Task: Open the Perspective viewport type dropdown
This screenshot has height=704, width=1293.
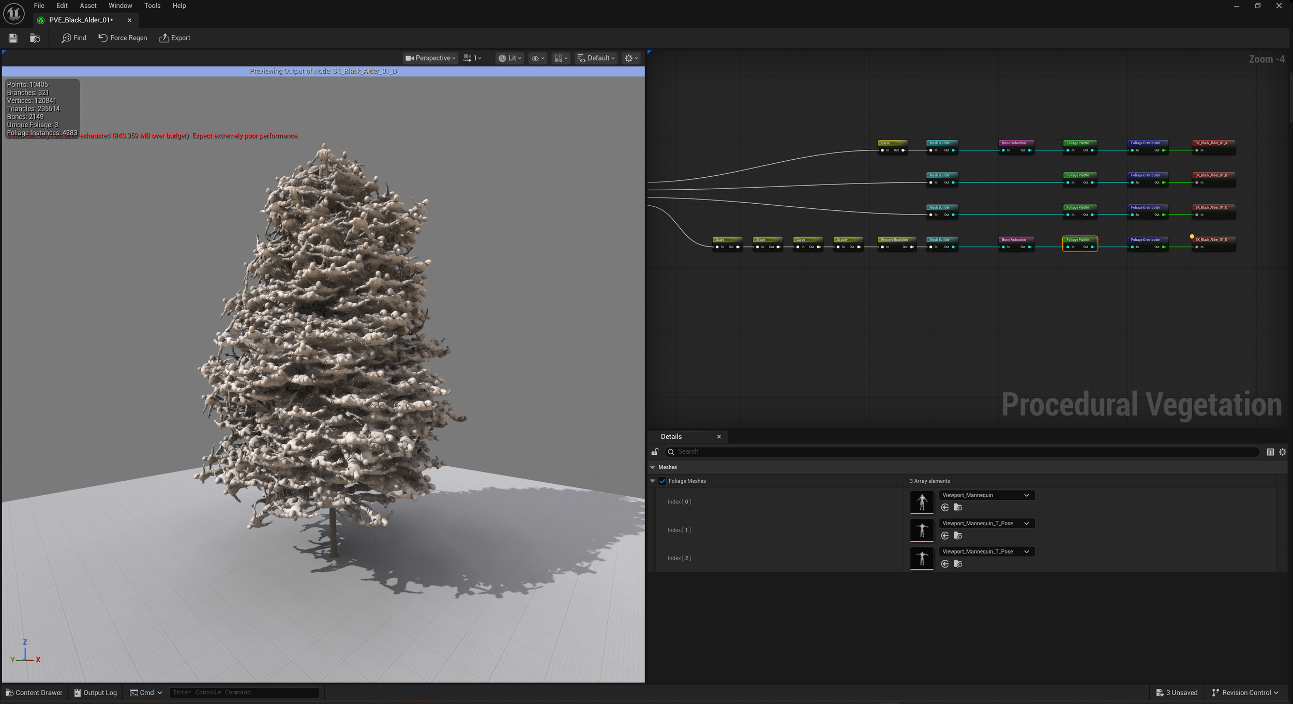Action: (430, 58)
